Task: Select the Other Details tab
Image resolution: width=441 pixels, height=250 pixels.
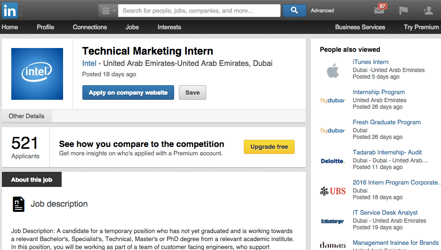Action: point(26,116)
